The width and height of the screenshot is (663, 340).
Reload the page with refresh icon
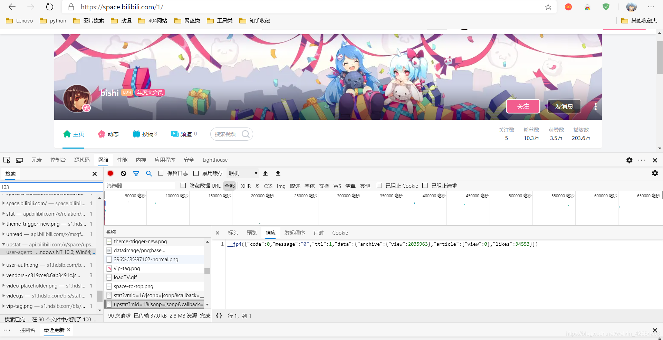pos(50,7)
